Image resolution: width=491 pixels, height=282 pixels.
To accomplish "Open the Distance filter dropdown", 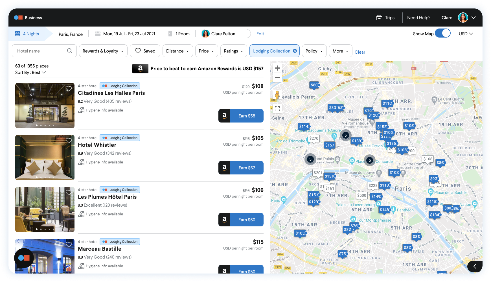I will pyautogui.click(x=177, y=51).
